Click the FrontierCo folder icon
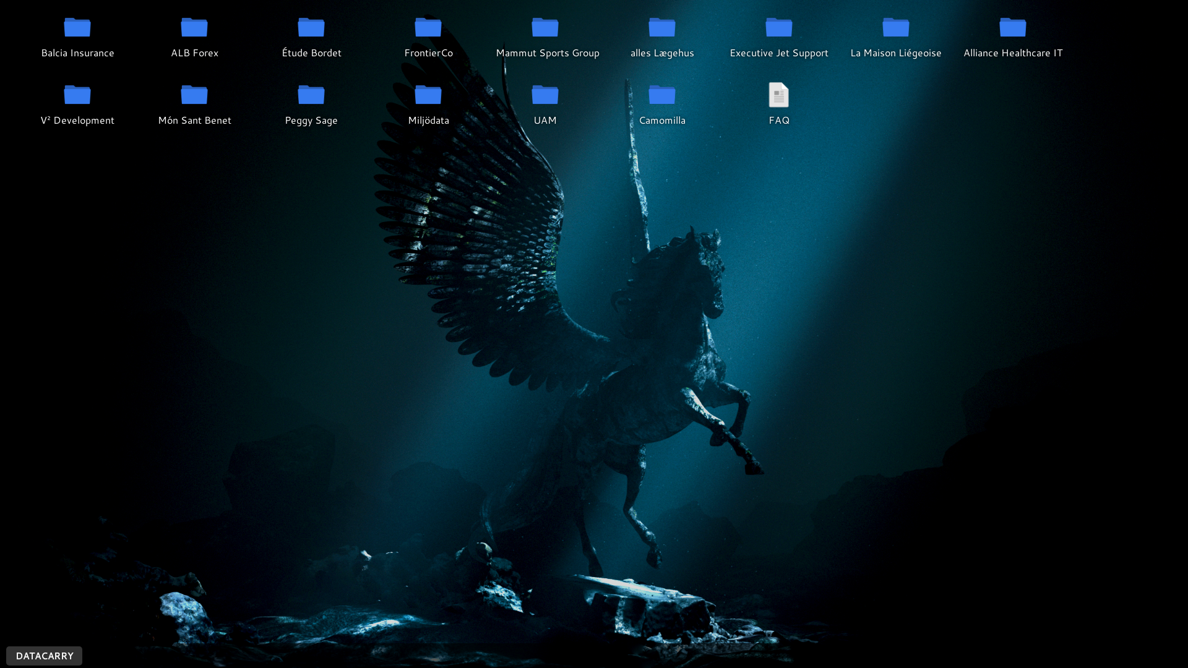Image resolution: width=1188 pixels, height=668 pixels. (428, 28)
